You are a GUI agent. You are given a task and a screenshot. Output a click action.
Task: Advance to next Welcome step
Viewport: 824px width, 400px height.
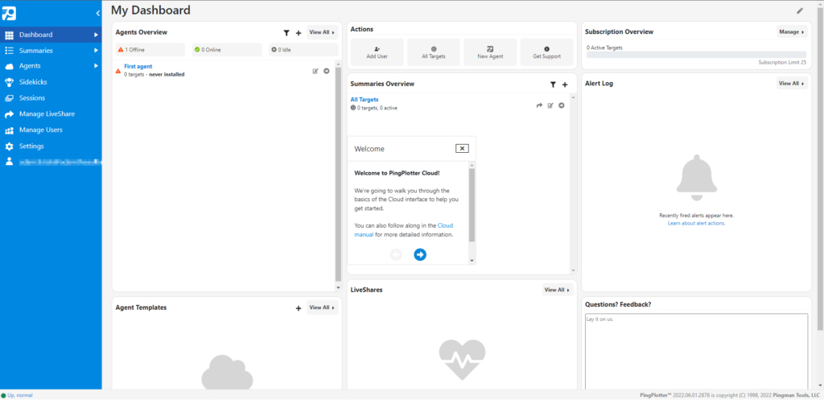pyautogui.click(x=420, y=254)
